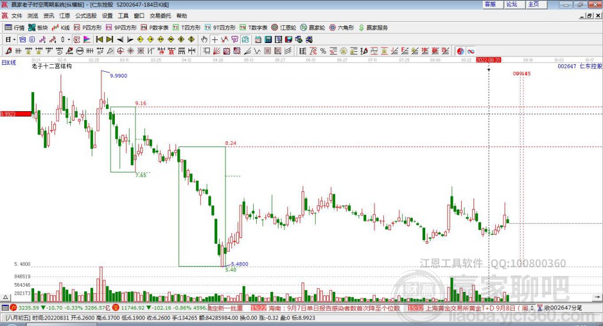Open the 9P四方形 tool
603x326 pixels.
(x=121, y=28)
